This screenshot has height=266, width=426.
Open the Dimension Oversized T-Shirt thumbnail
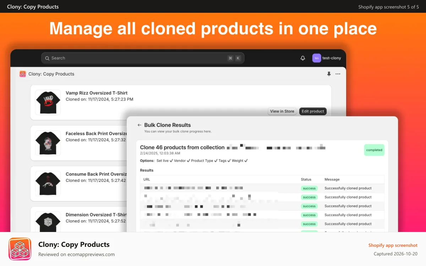48,223
